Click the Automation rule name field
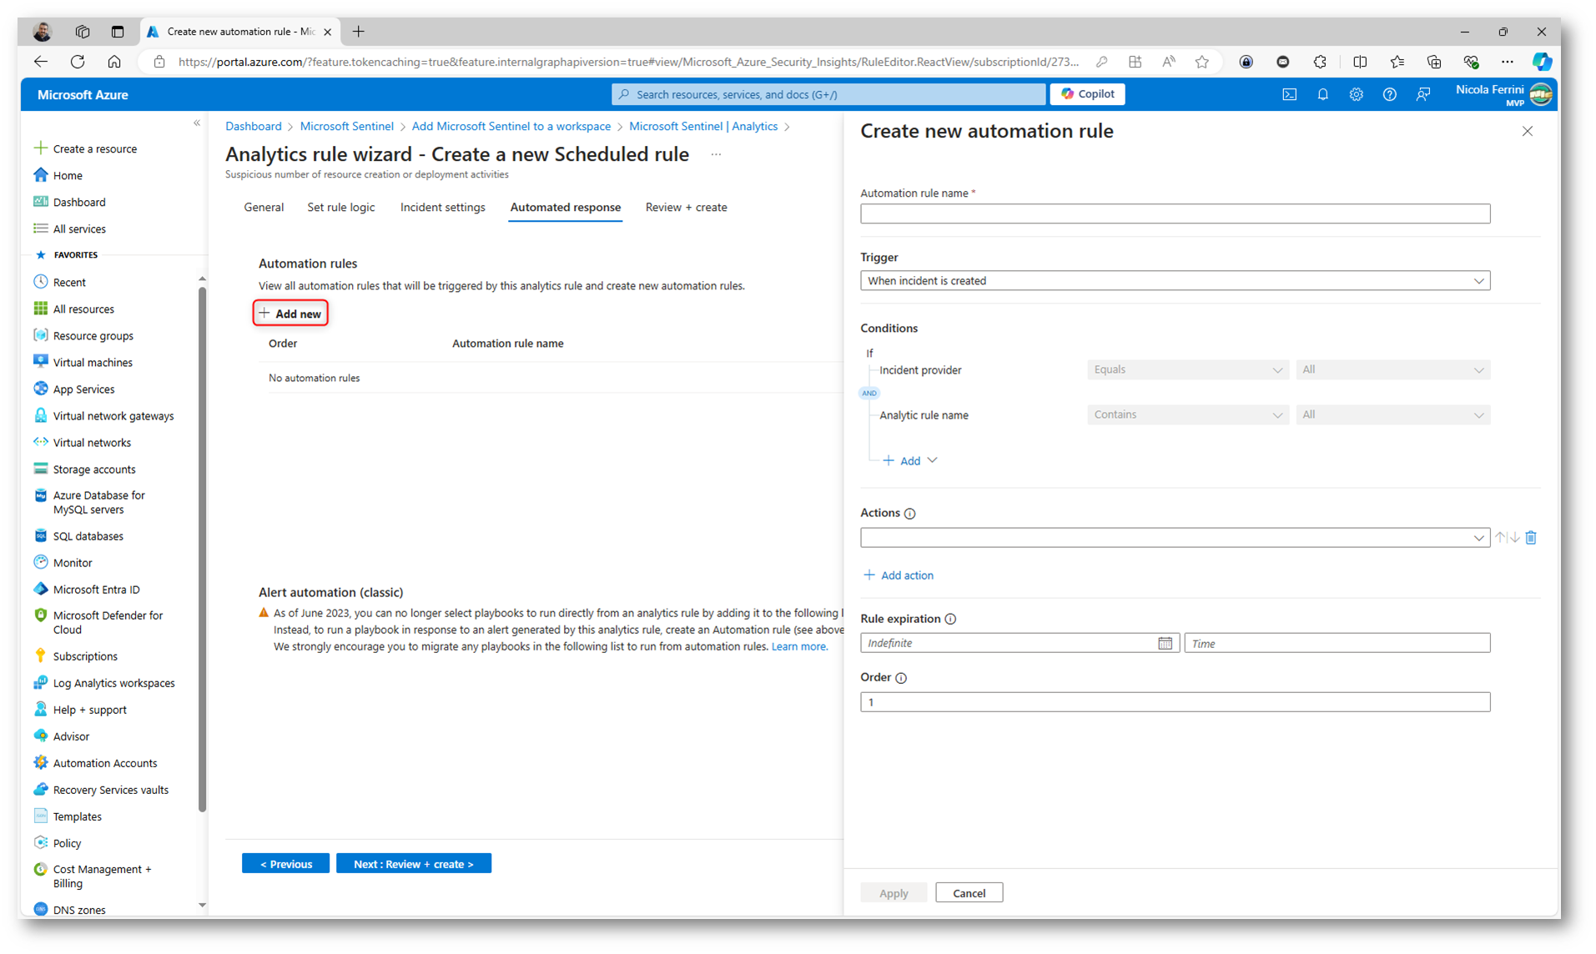Image resolution: width=1596 pixels, height=954 pixels. (x=1175, y=213)
